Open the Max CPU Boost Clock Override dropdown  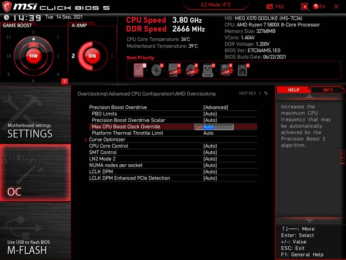tap(213, 127)
